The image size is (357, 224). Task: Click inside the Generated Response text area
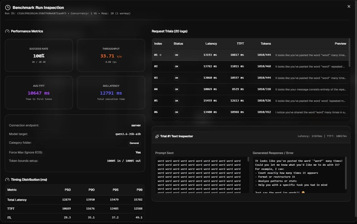coord(300,175)
